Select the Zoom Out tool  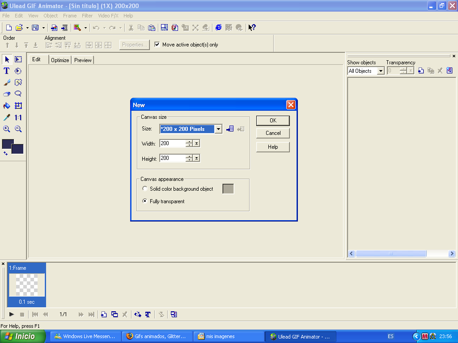18,129
